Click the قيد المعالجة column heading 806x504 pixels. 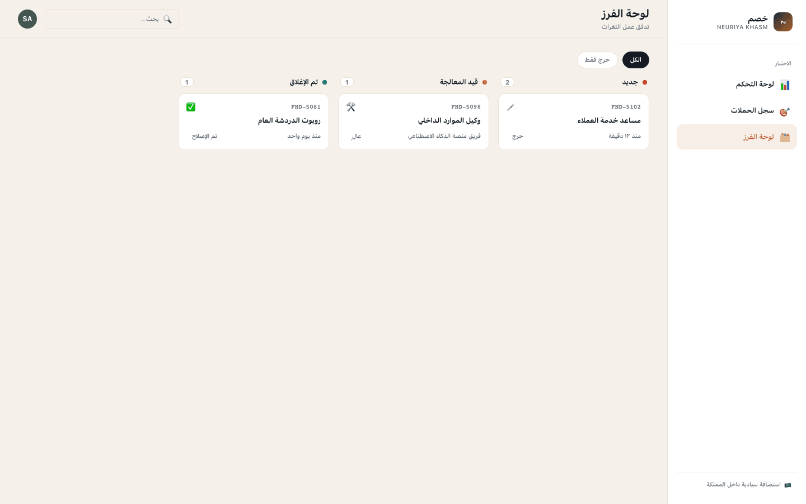click(x=459, y=82)
